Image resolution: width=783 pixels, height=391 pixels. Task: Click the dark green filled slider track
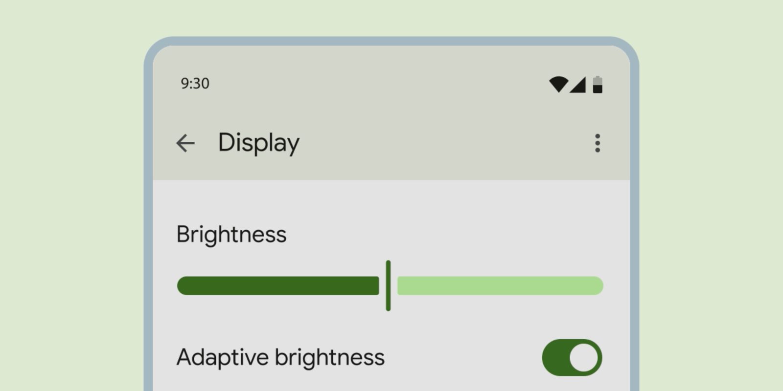coord(278,286)
